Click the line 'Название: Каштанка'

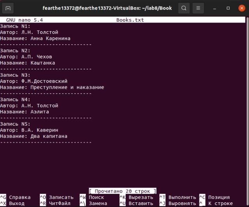click(27, 63)
